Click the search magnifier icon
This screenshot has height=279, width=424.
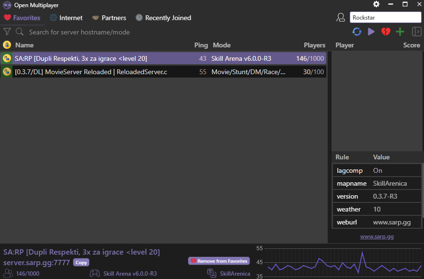(20, 32)
